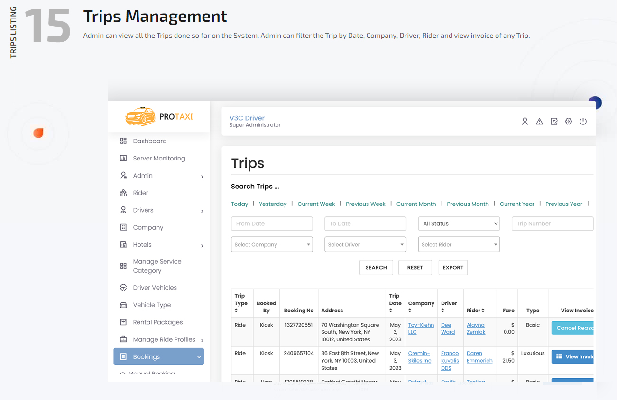Sort by Driver column arrows
Viewport: 617px width, 400px height.
click(442, 311)
